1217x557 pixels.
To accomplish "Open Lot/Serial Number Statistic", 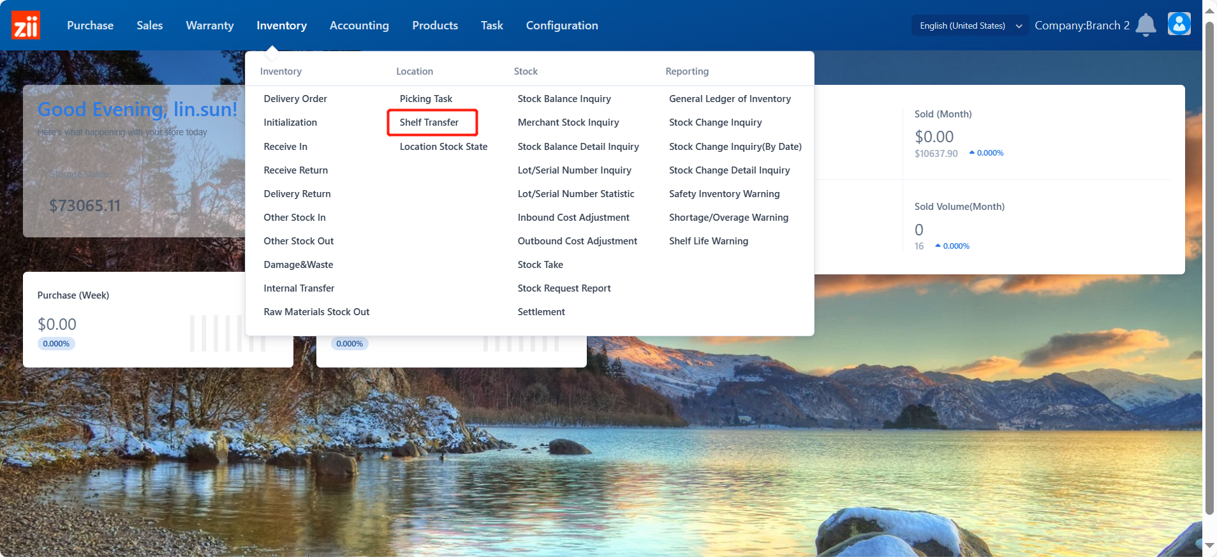I will coord(576,194).
